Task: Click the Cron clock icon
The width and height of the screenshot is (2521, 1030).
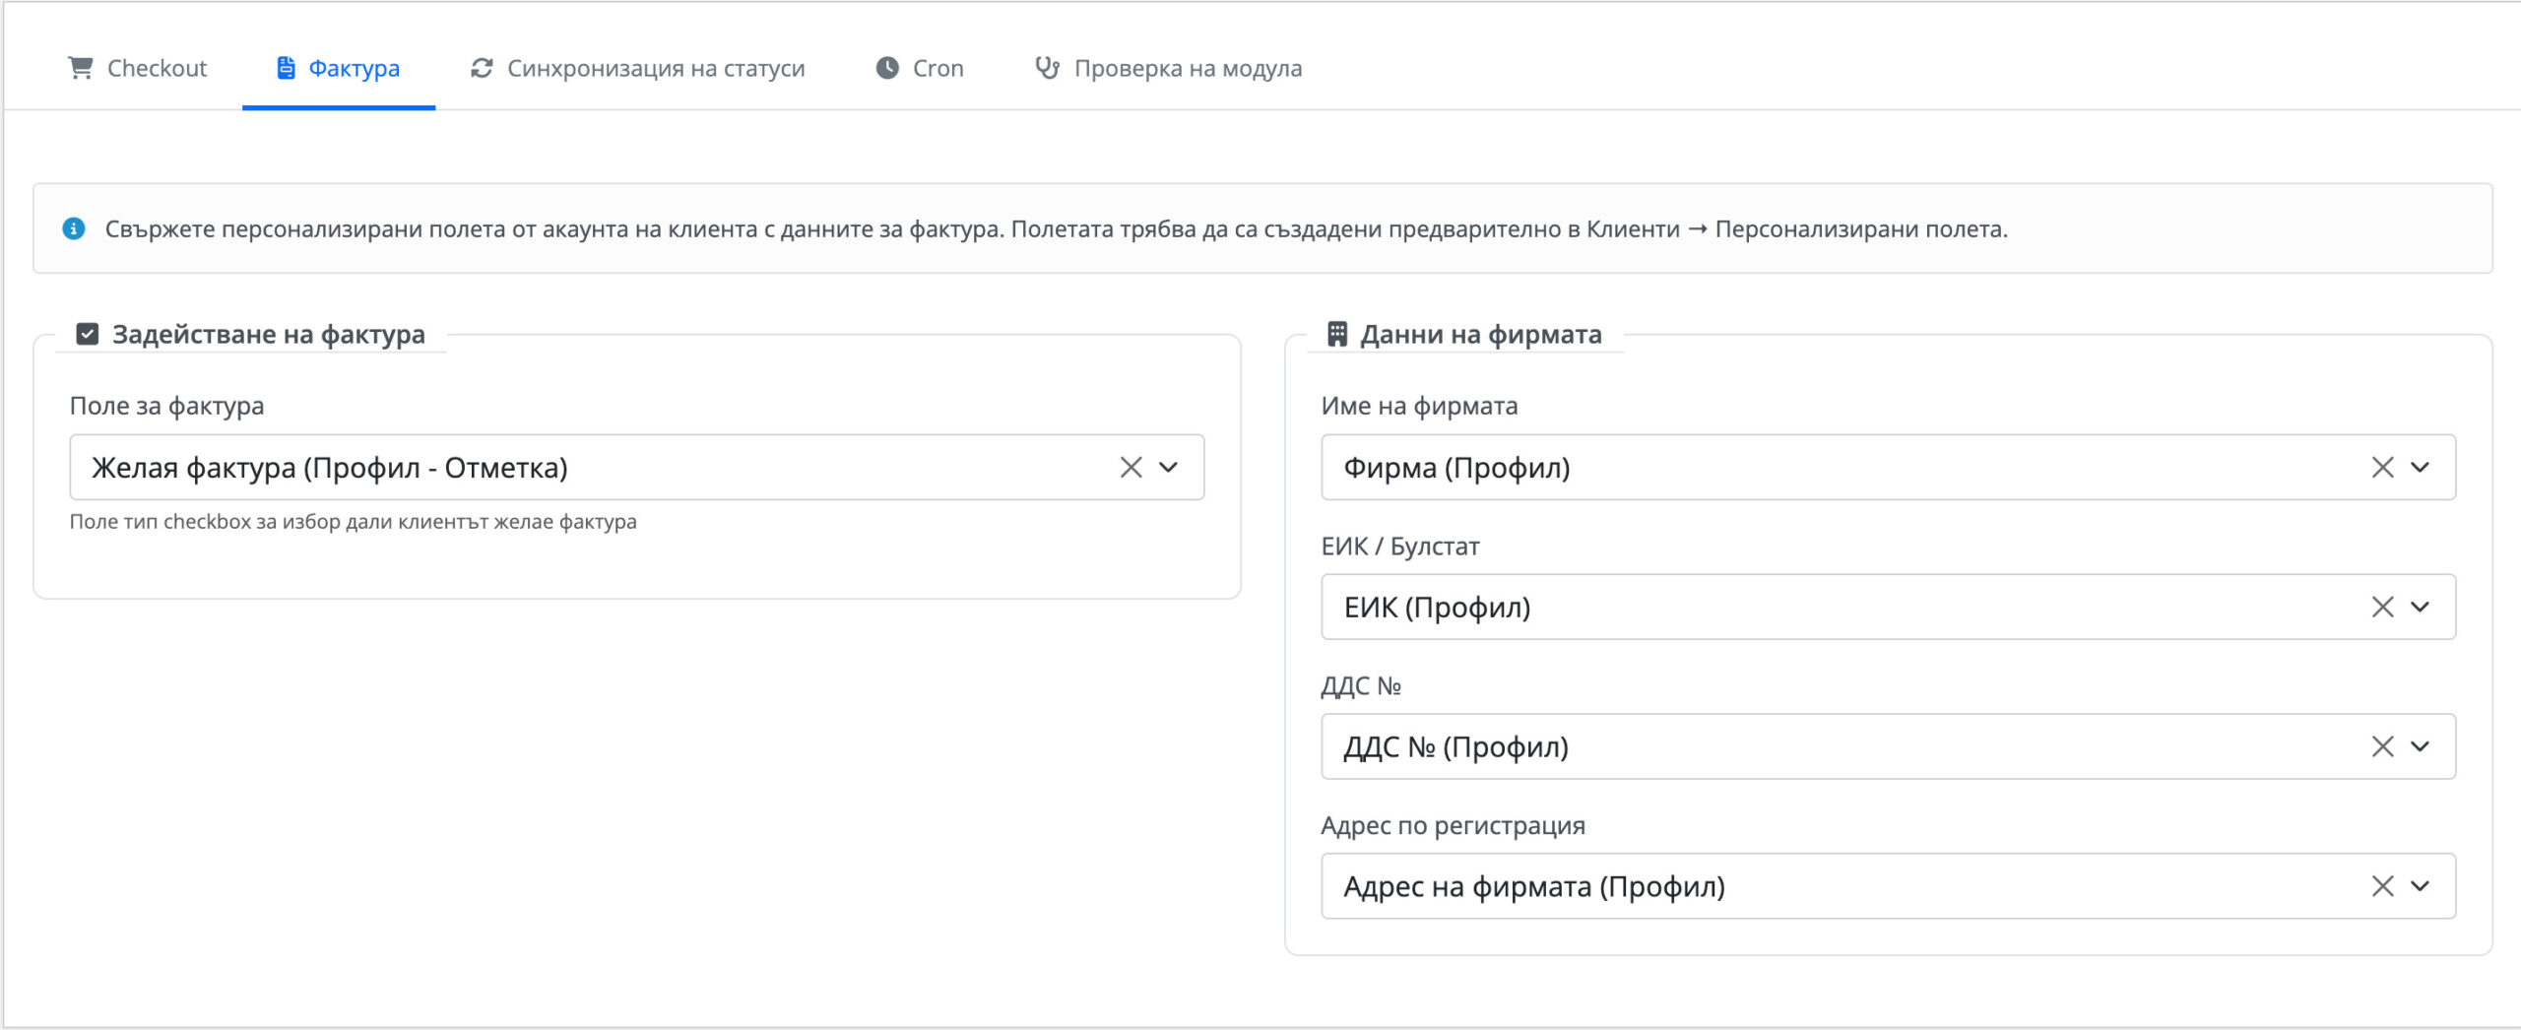Action: (x=887, y=68)
